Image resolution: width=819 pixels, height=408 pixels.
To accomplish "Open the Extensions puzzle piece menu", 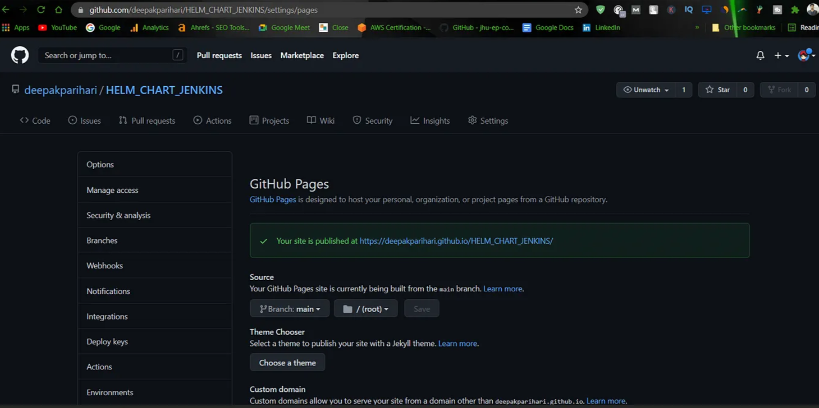I will (x=795, y=10).
